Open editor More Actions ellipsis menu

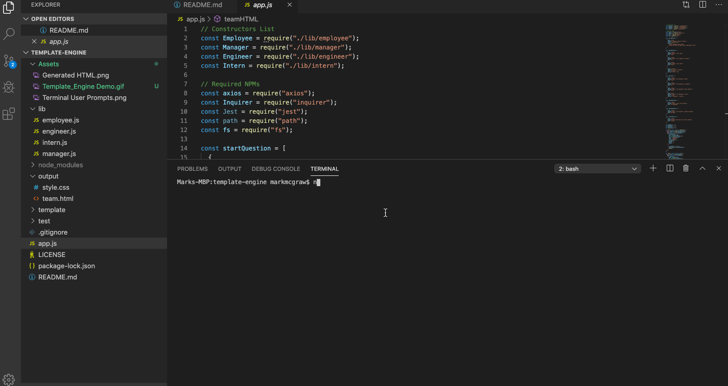[719, 5]
